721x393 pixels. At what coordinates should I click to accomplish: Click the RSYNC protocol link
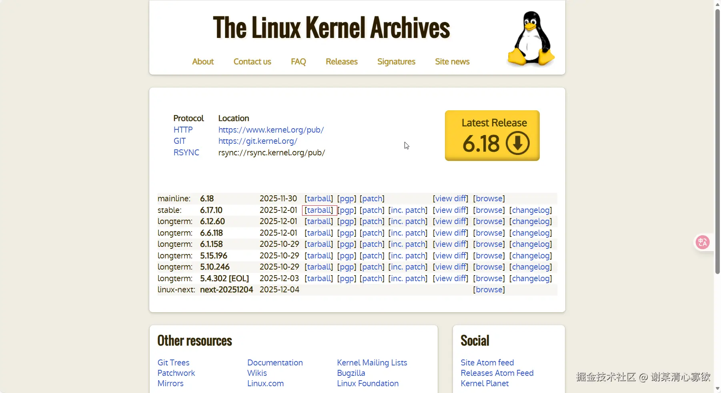click(186, 153)
